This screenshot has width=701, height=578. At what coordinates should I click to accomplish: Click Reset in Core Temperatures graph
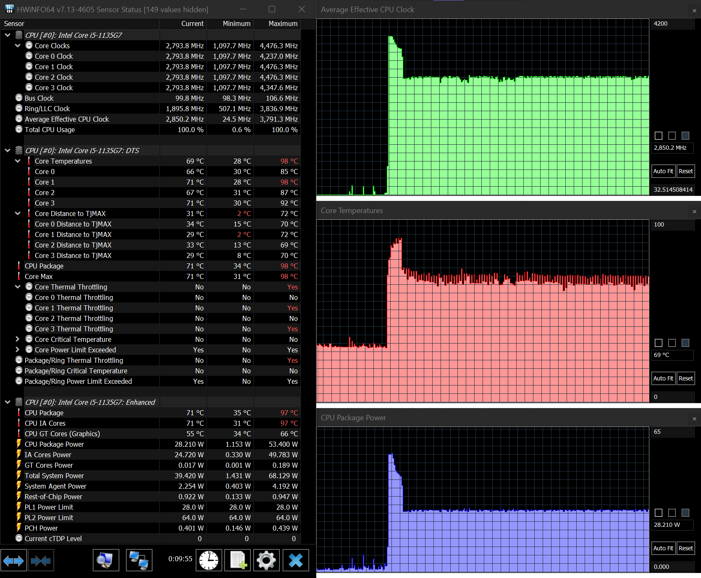click(x=685, y=378)
